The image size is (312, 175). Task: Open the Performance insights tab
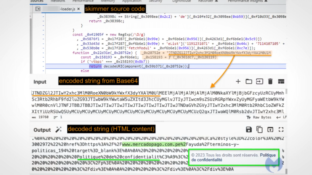point(247,1)
